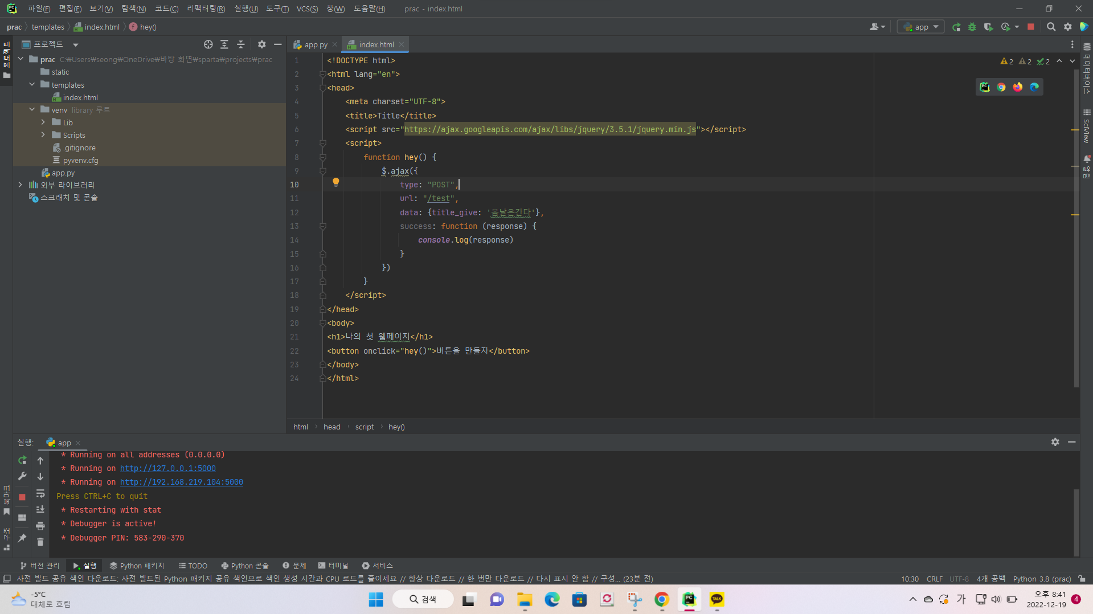Rerun app from the Run panel sidebar
The height and width of the screenshot is (614, 1093).
coord(22,460)
